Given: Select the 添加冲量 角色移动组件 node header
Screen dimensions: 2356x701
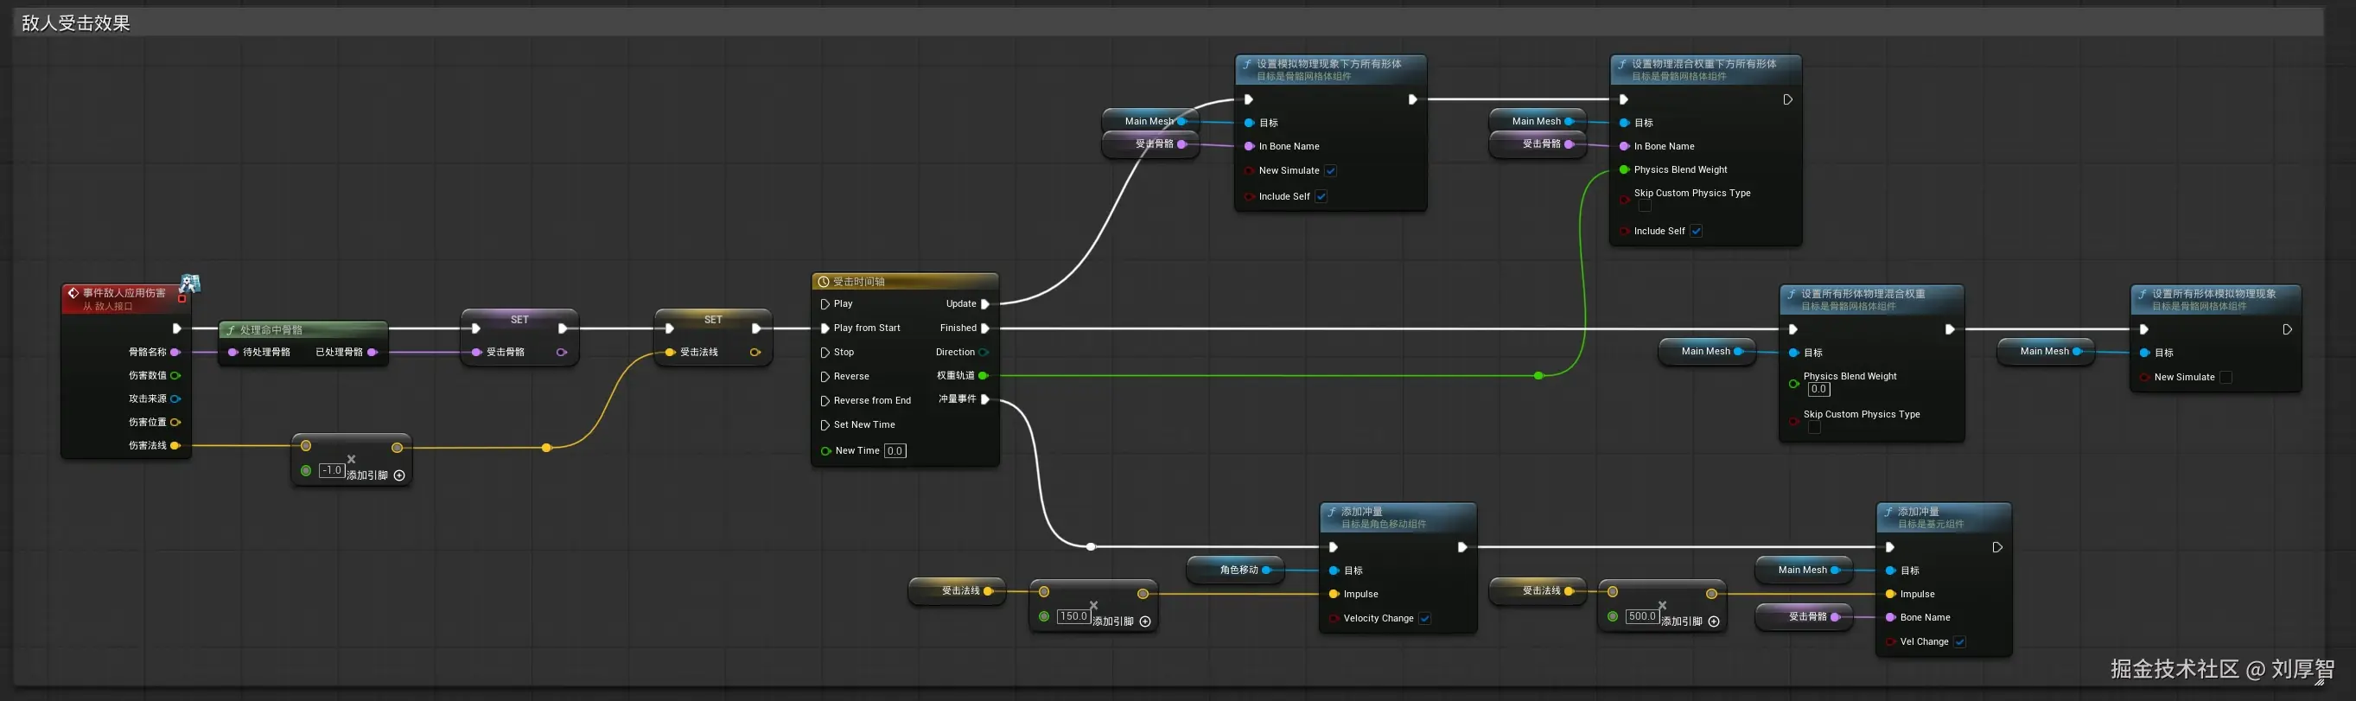Looking at the screenshot, I should [x=1398, y=517].
